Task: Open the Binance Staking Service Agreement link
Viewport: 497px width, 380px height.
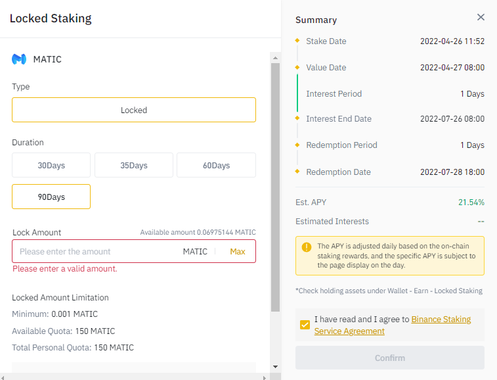Action: 393,325
